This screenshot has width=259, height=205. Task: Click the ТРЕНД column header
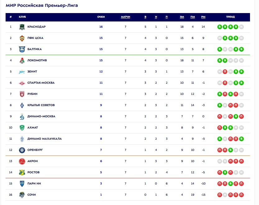click(230, 17)
